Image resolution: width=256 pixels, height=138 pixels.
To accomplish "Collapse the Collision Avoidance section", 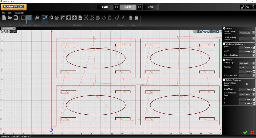I will coord(224,80).
